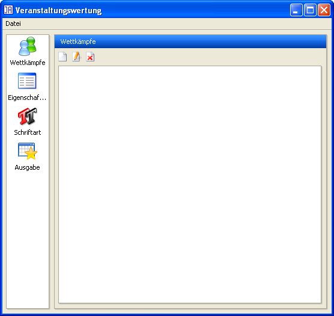The width and height of the screenshot is (334, 316).
Task: Click the Wettkämpfe text label in sidebar
Action: click(28, 63)
